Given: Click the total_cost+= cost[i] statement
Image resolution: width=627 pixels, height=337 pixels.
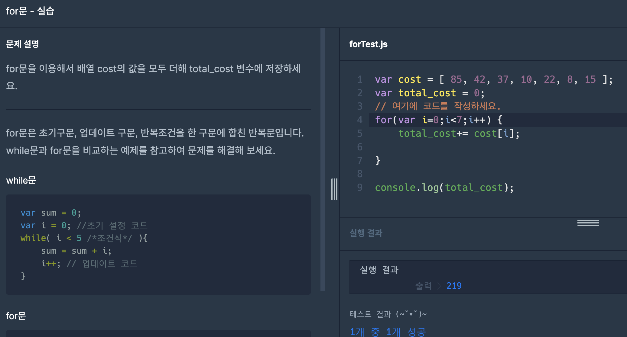Looking at the screenshot, I should coord(458,133).
